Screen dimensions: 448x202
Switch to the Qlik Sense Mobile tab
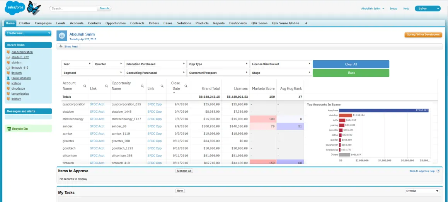click(285, 23)
